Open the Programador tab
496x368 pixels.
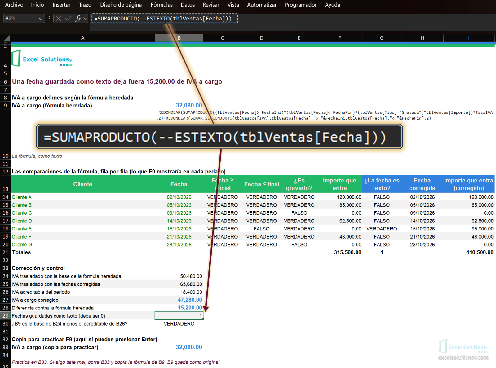pos(301,5)
